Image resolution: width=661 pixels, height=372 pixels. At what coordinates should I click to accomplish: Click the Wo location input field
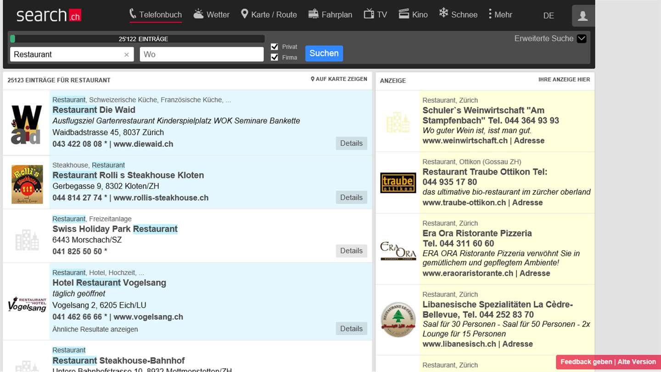(202, 54)
